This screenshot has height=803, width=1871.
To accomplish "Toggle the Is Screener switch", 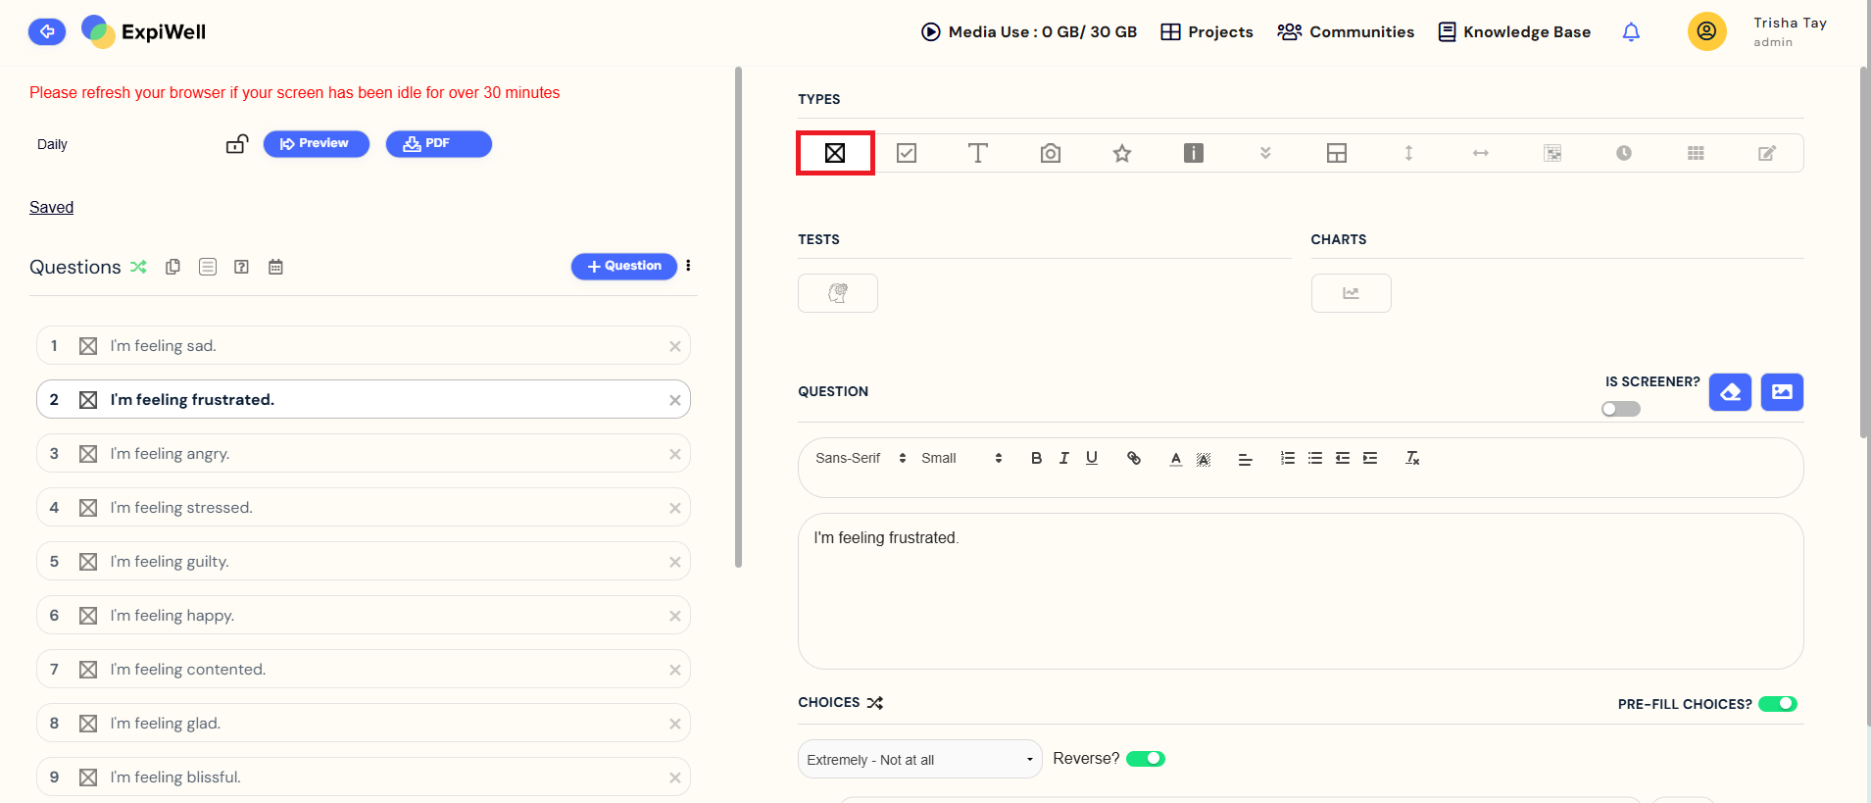I will click(1620, 409).
